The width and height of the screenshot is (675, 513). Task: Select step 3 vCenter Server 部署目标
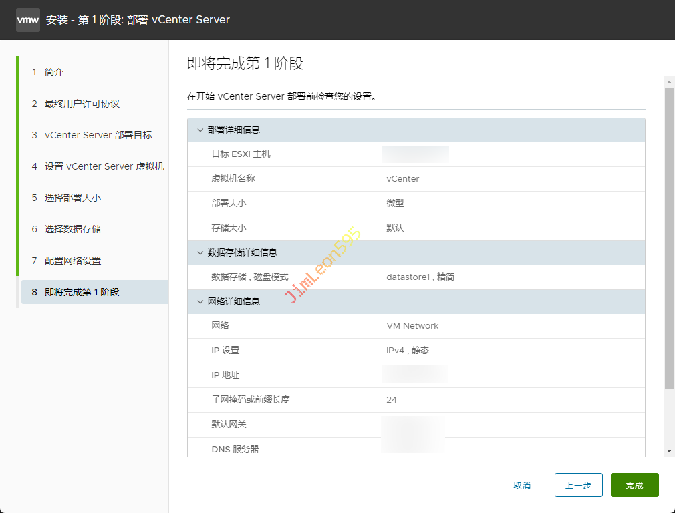[x=98, y=135]
